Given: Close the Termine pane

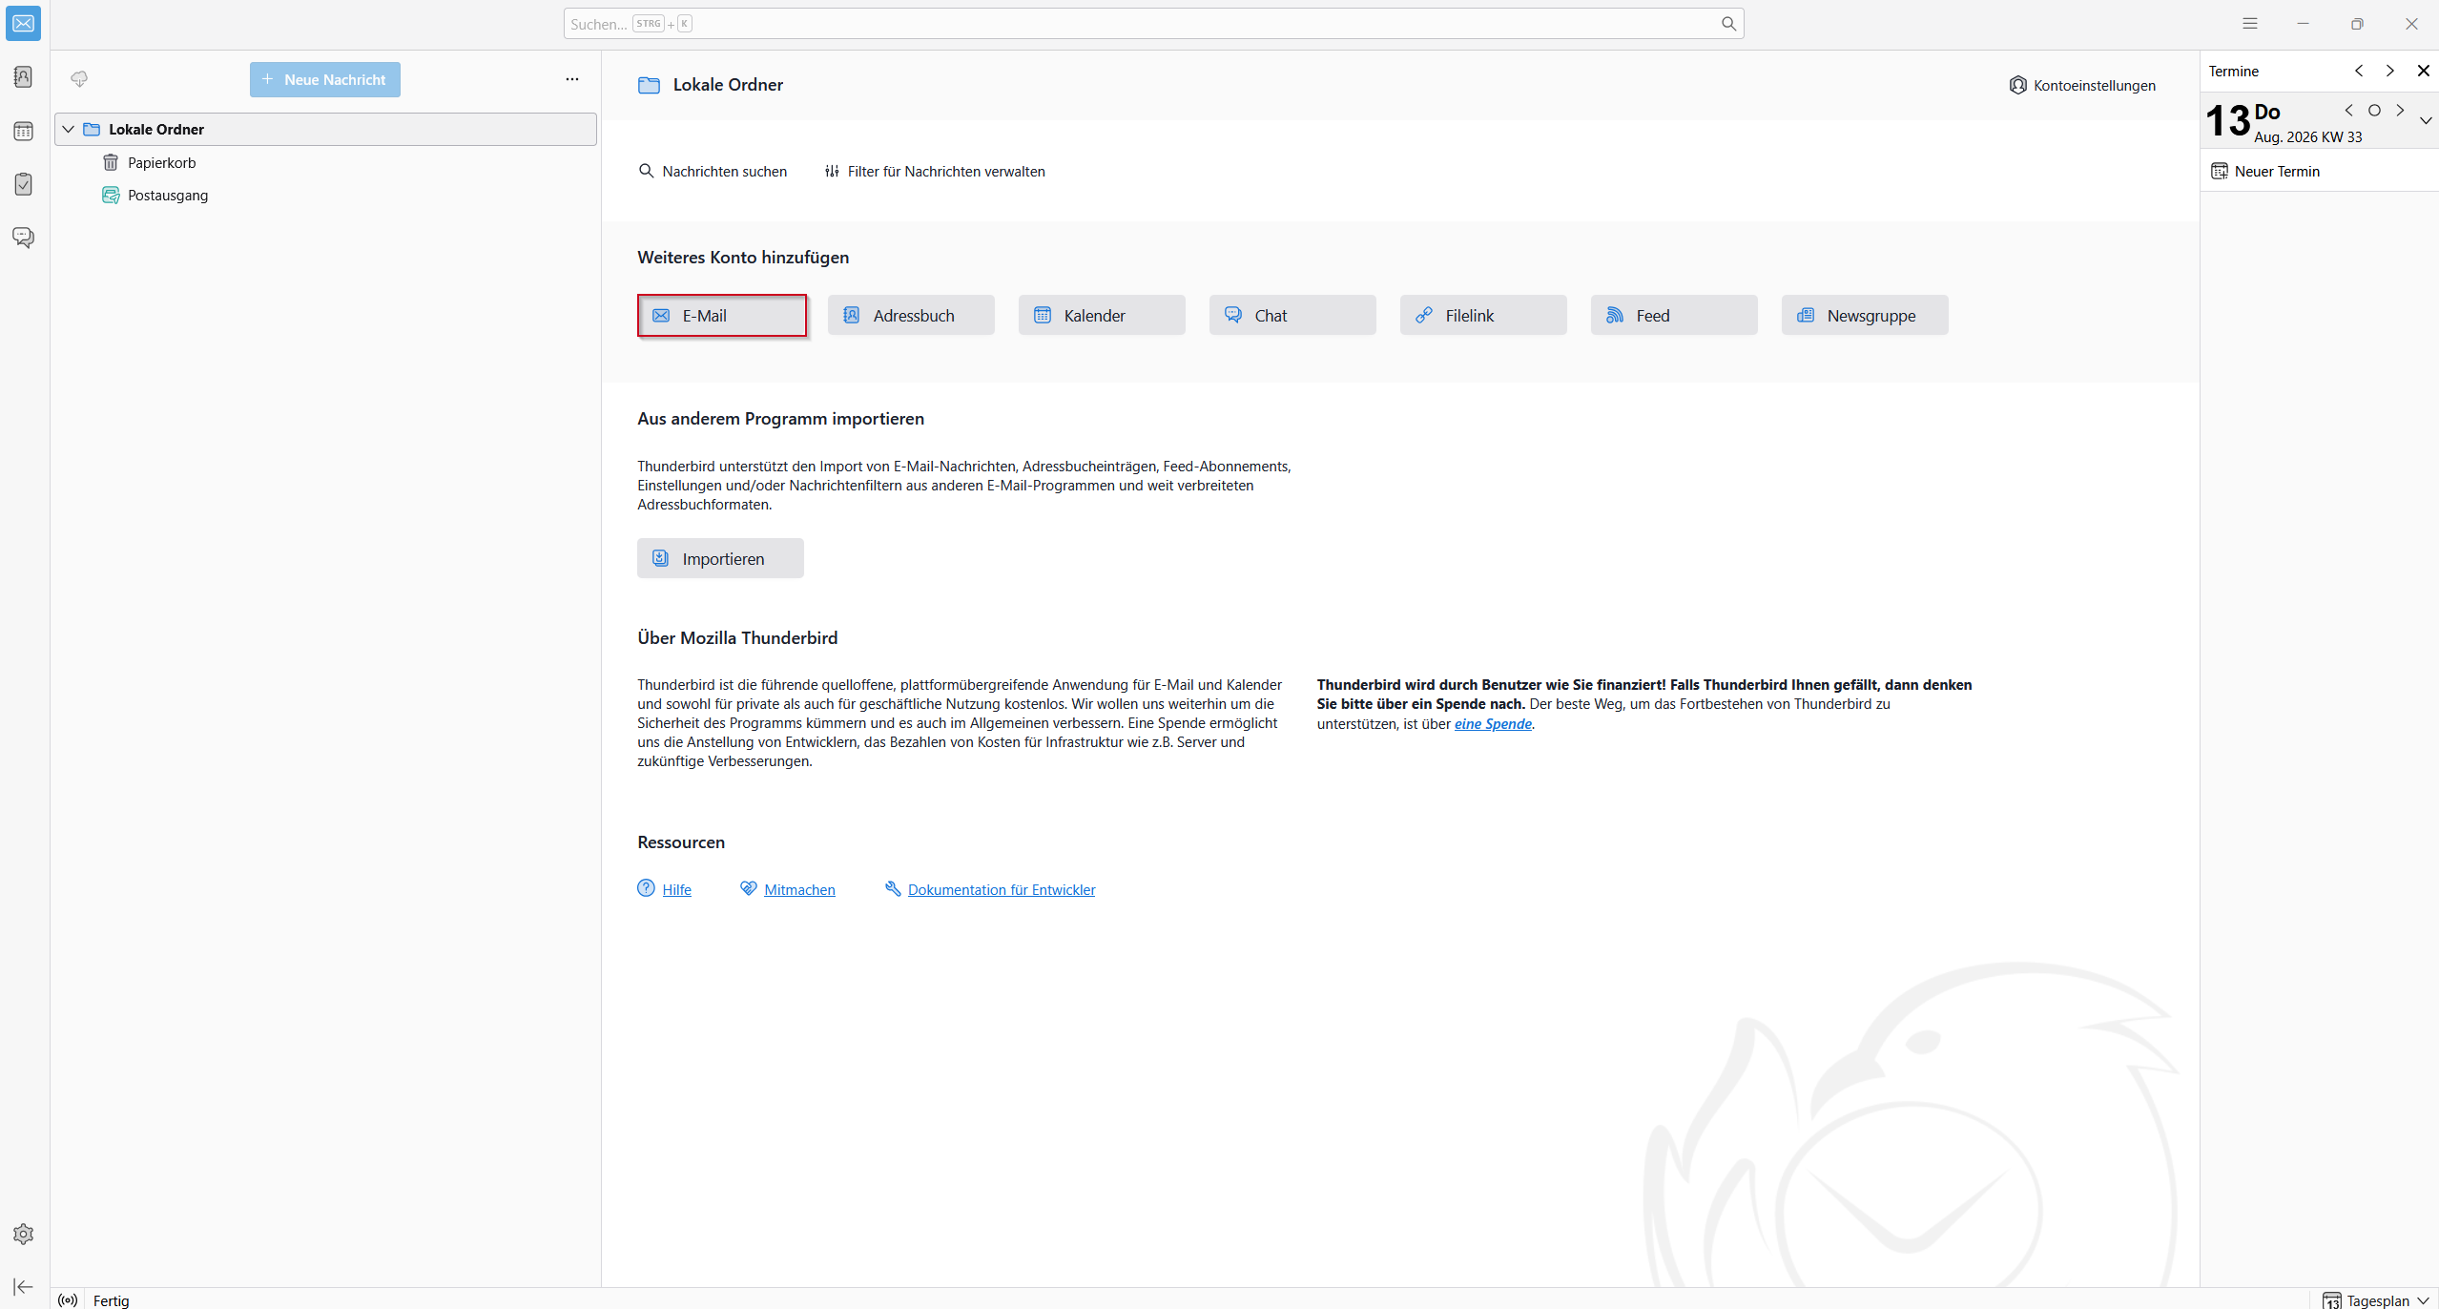Looking at the screenshot, I should tap(2423, 71).
